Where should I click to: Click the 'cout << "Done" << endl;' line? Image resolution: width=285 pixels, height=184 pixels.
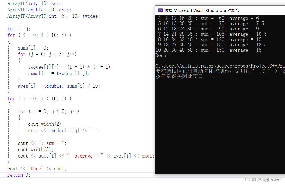click(37, 169)
